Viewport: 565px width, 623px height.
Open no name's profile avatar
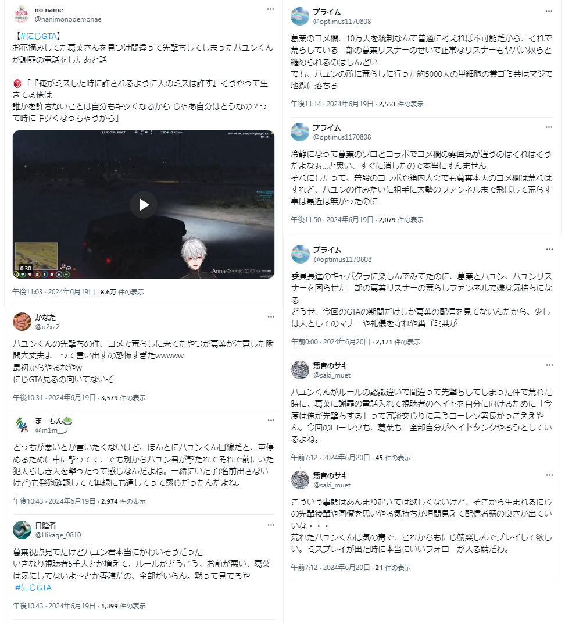click(x=22, y=15)
